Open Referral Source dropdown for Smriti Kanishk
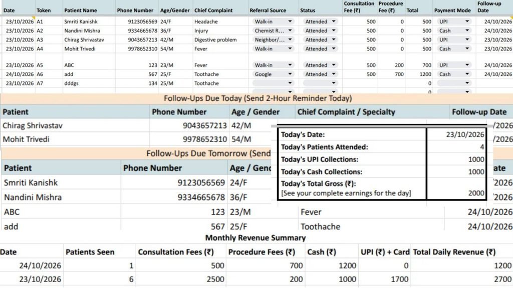This screenshot has width=513, height=288. [x=273, y=21]
